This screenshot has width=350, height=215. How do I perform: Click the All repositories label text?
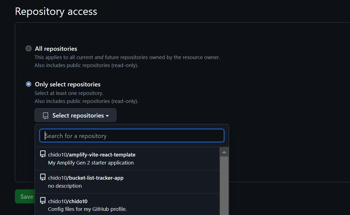56,49
